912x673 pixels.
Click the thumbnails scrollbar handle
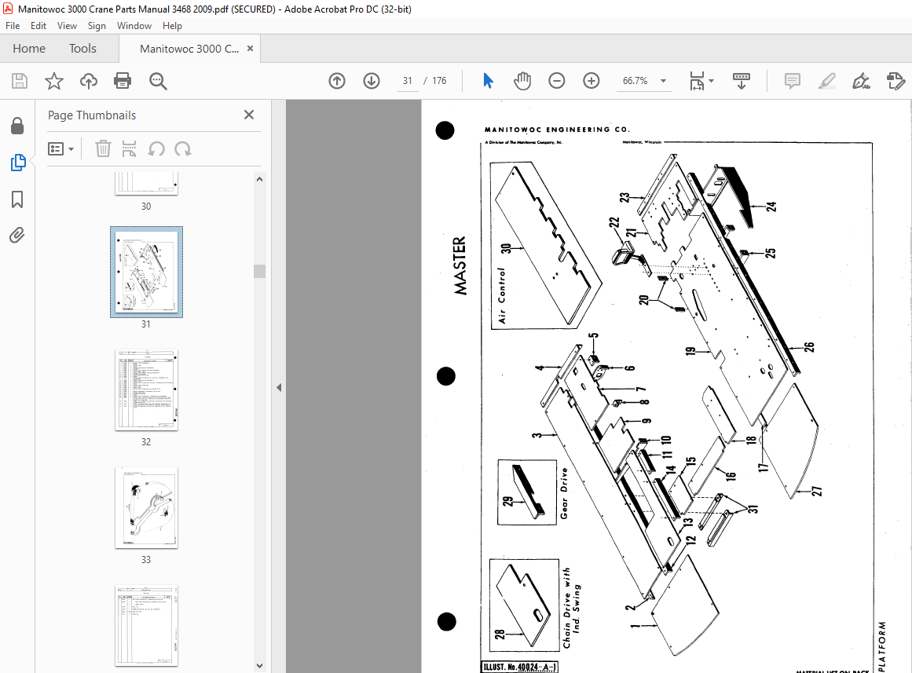(259, 272)
